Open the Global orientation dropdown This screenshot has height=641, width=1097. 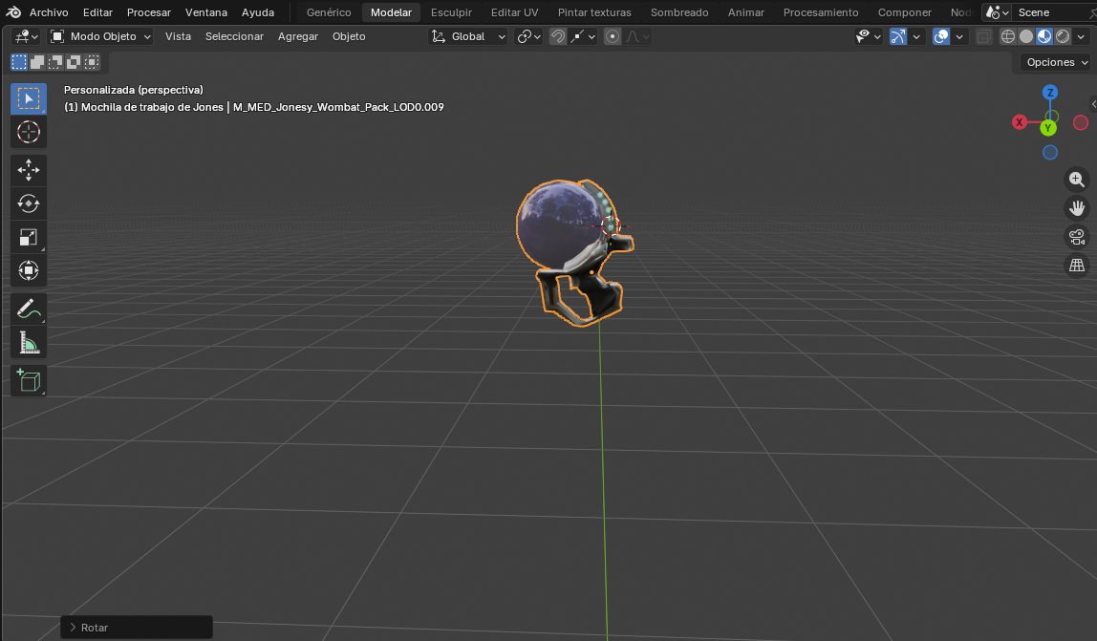click(x=468, y=36)
